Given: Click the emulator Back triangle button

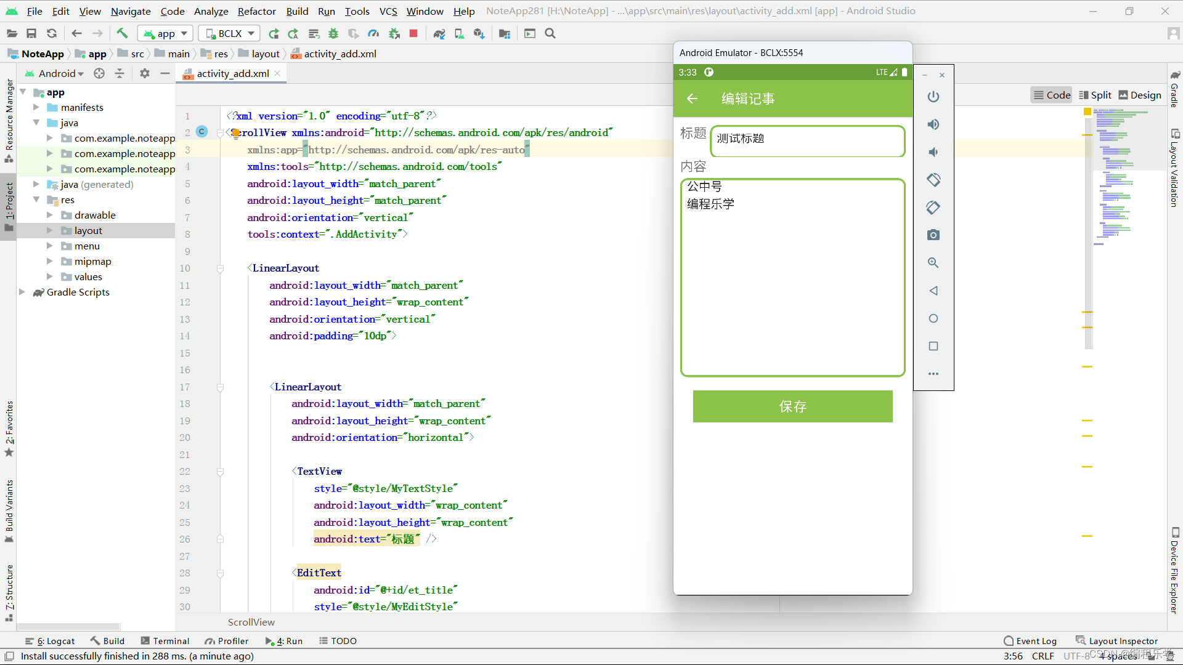Looking at the screenshot, I should [x=933, y=291].
